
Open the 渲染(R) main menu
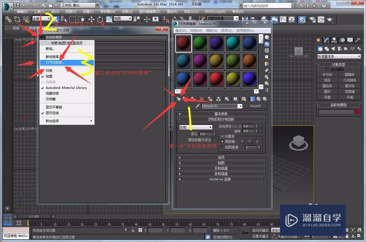(x=172, y=11)
